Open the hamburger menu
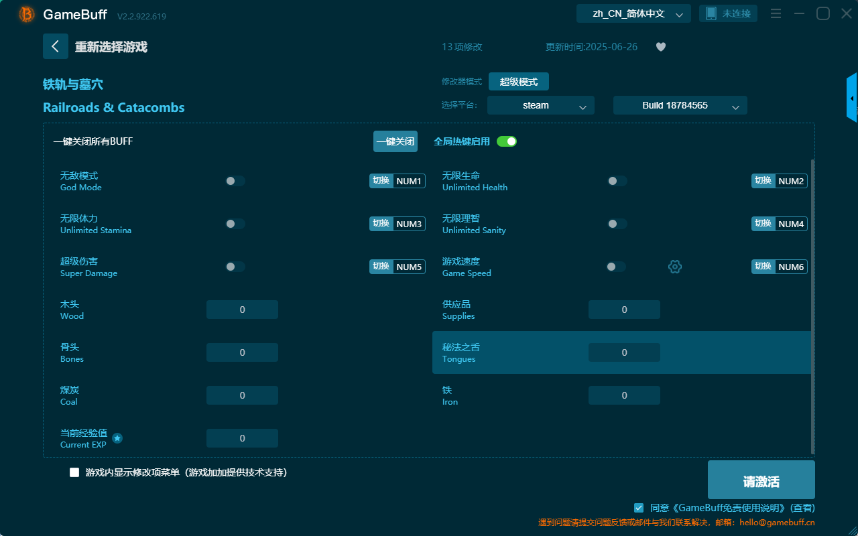The height and width of the screenshot is (536, 858). click(776, 13)
